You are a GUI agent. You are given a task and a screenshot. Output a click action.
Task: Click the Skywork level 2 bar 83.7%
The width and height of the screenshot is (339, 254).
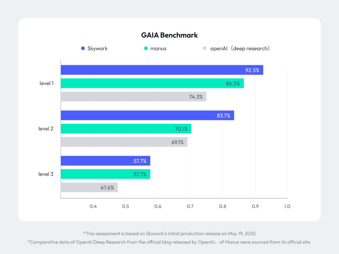pos(147,116)
